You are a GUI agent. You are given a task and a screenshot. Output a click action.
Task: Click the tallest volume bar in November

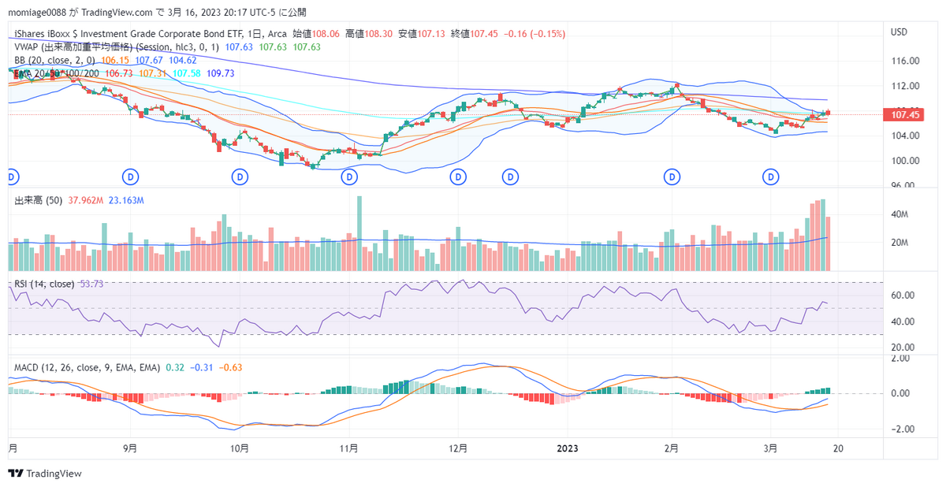coord(359,233)
